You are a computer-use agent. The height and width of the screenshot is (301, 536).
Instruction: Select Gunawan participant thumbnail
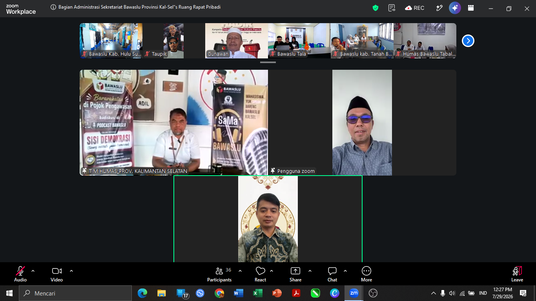237,41
